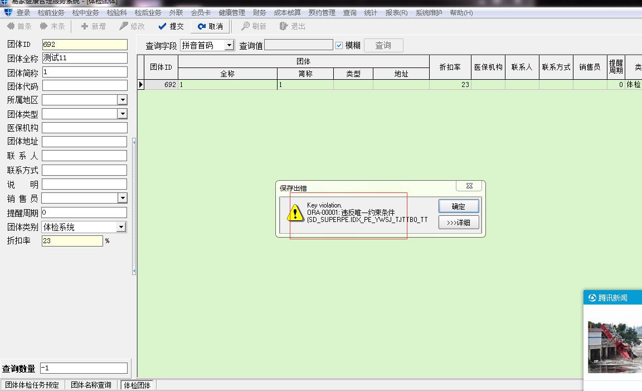
Task: Open the 财务 menu
Action: [x=259, y=13]
